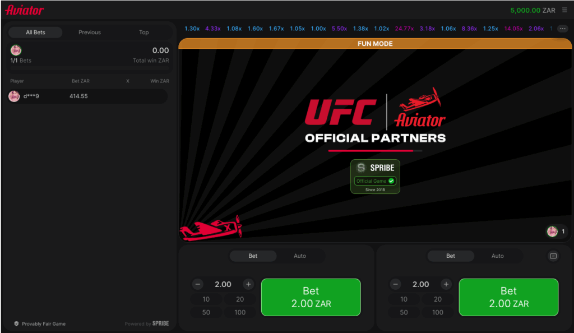The image size is (574, 333).
Task: Open the 1.02x round result
Action: (381, 29)
